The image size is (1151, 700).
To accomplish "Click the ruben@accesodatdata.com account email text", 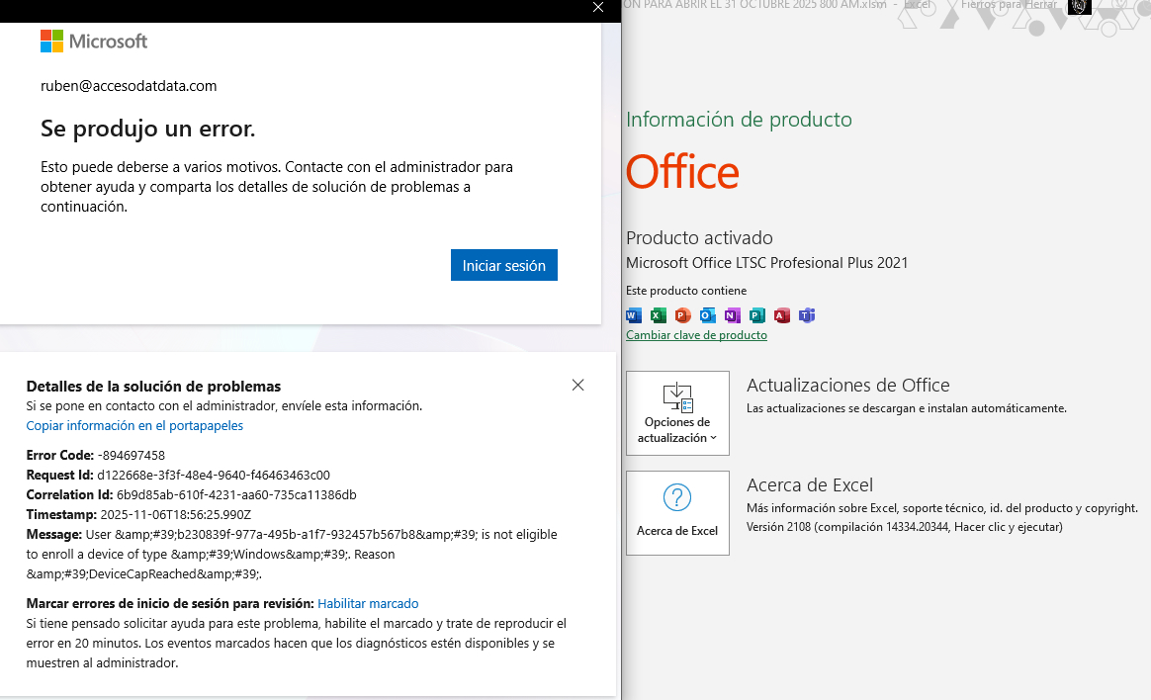I will (x=129, y=86).
